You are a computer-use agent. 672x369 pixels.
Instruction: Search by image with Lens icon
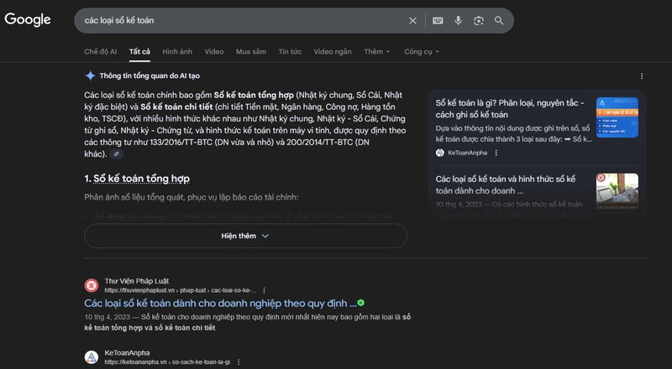(479, 21)
